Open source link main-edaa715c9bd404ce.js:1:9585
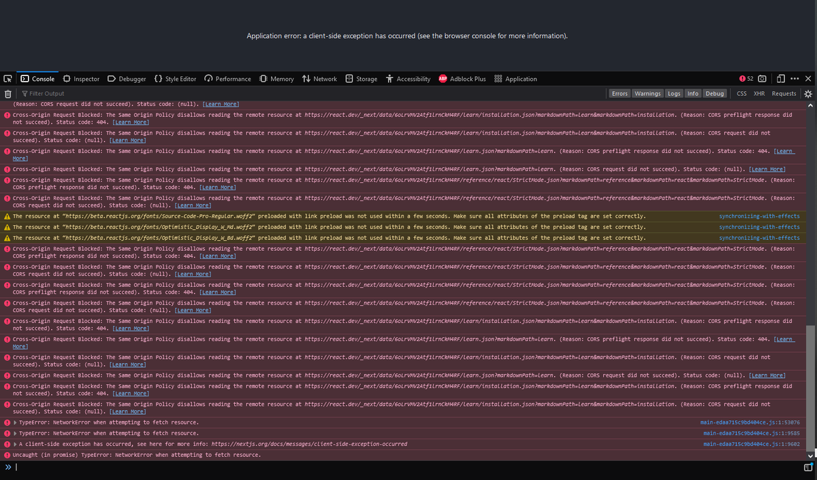The height and width of the screenshot is (480, 817). point(751,433)
